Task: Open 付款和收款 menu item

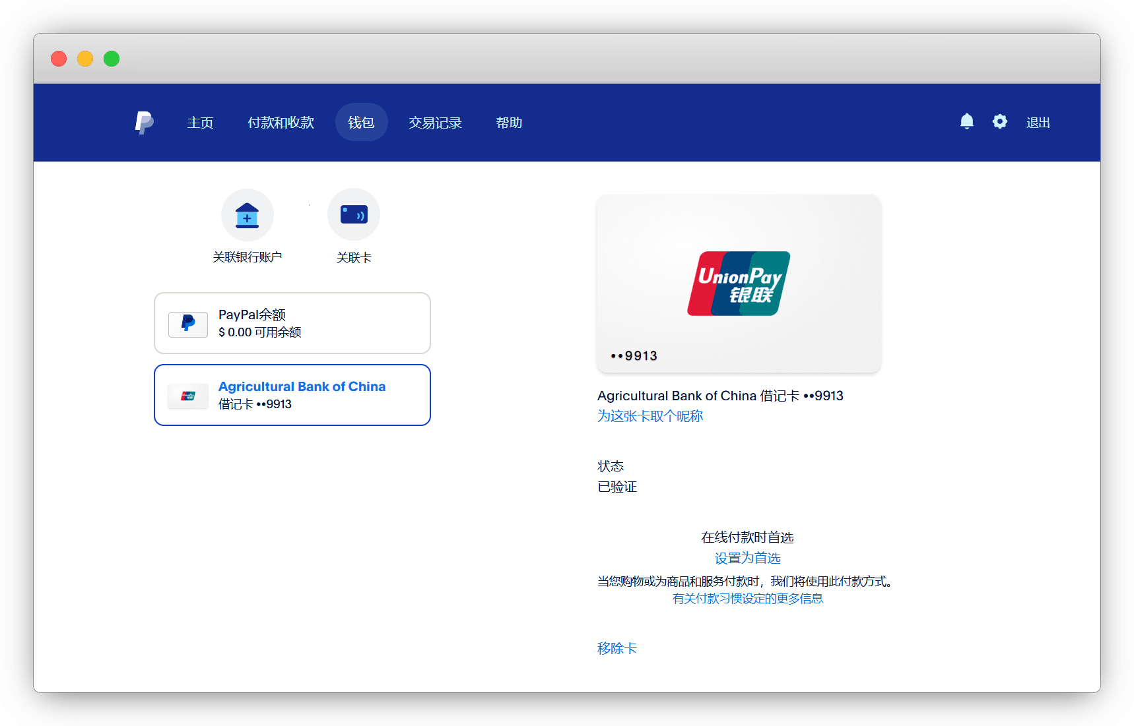Action: pos(281,123)
